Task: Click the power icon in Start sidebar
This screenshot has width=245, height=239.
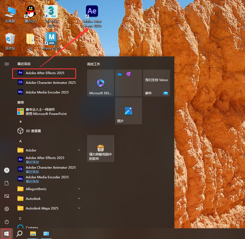Action: pyautogui.click(x=7, y=222)
